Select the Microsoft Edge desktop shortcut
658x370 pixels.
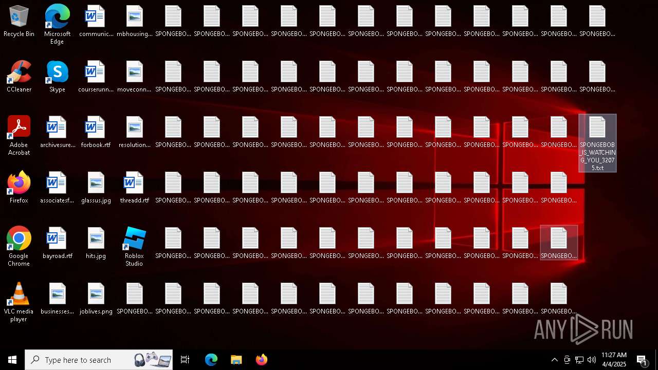(57, 25)
